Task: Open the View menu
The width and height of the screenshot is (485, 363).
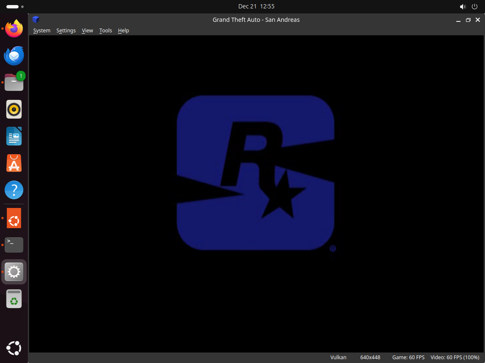Action: (87, 30)
